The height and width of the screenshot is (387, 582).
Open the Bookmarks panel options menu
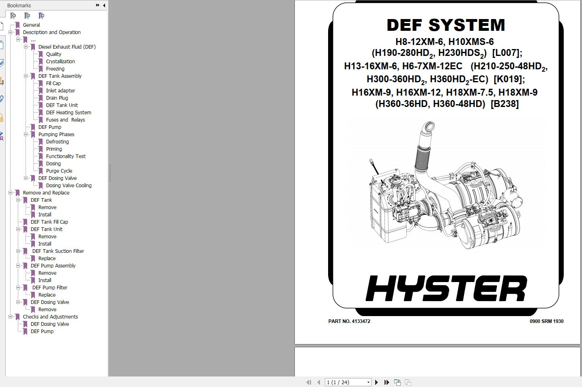pos(97,5)
